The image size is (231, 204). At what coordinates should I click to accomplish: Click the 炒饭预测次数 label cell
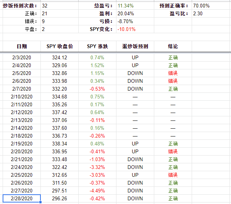[22, 6]
